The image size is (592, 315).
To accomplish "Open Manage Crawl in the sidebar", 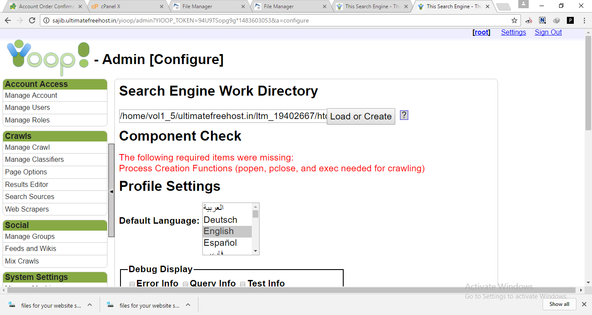I will 27,147.
